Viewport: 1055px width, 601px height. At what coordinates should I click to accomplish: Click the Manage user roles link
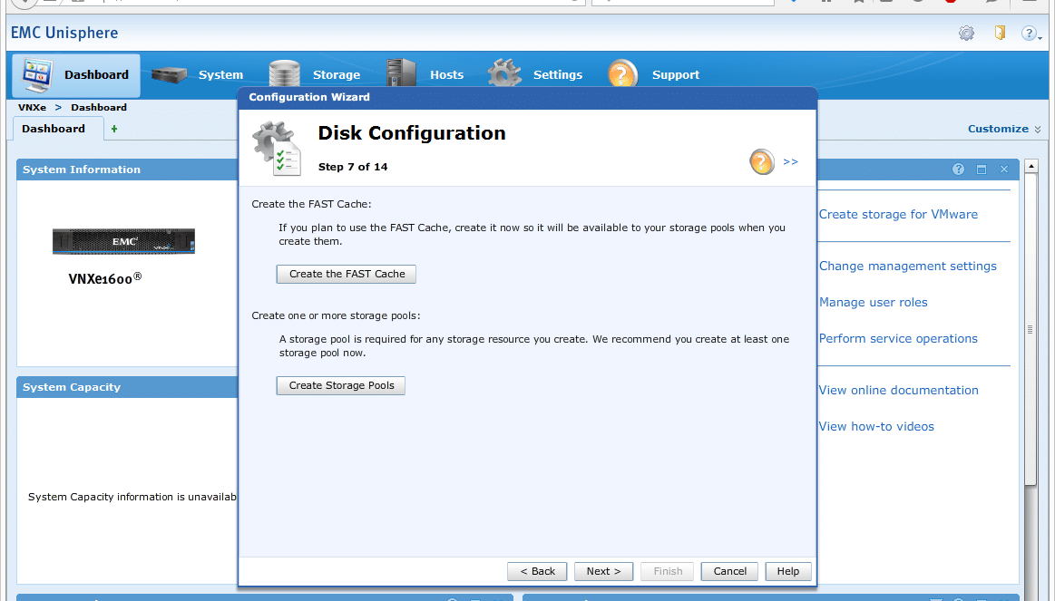point(874,303)
